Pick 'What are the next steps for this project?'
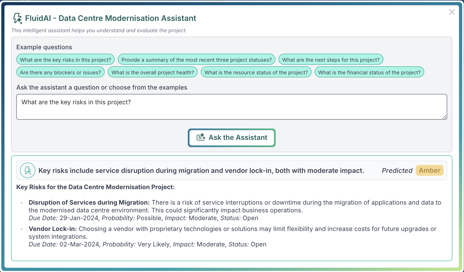Viewport: 464px width, 272px height. 331,60
